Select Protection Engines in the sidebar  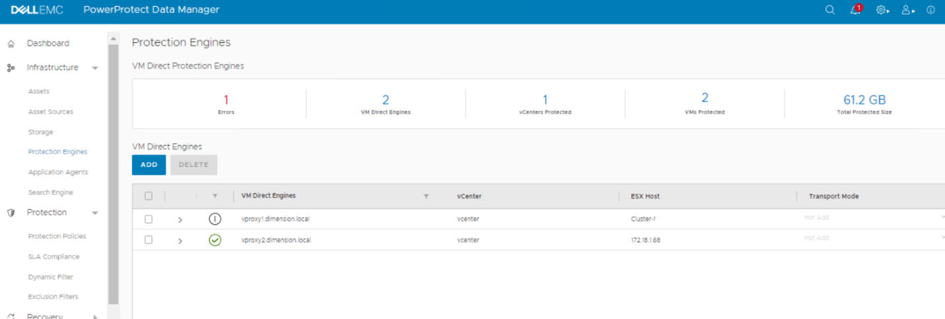[57, 152]
